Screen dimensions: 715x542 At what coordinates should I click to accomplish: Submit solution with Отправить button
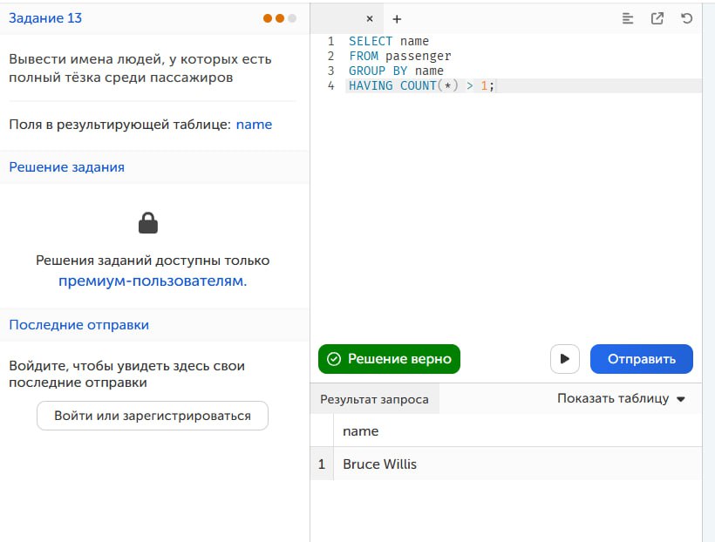pos(642,359)
